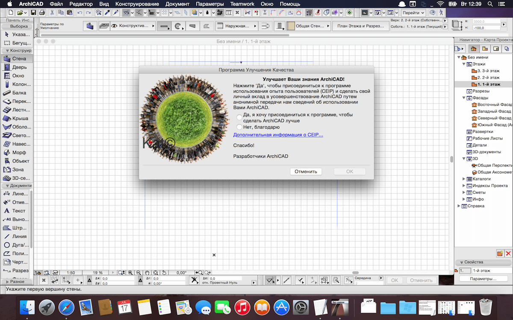Open Finder from the Dock
Image resolution: width=513 pixels, height=320 pixels.
[x=28, y=307]
